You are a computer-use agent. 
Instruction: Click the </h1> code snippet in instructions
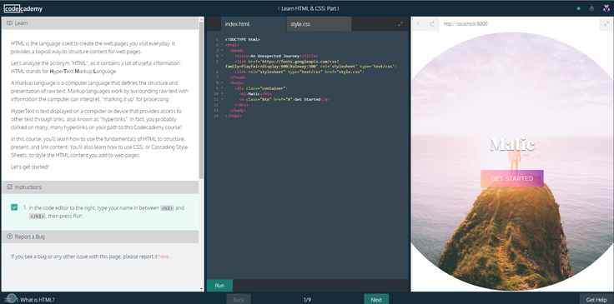pyautogui.click(x=38, y=217)
